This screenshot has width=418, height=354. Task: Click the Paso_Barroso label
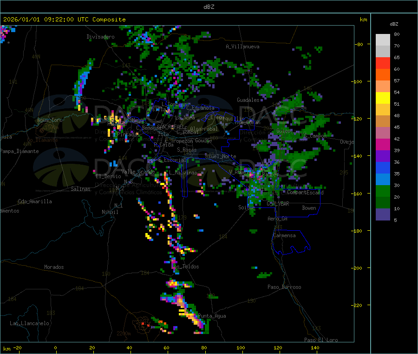pyautogui.click(x=284, y=287)
